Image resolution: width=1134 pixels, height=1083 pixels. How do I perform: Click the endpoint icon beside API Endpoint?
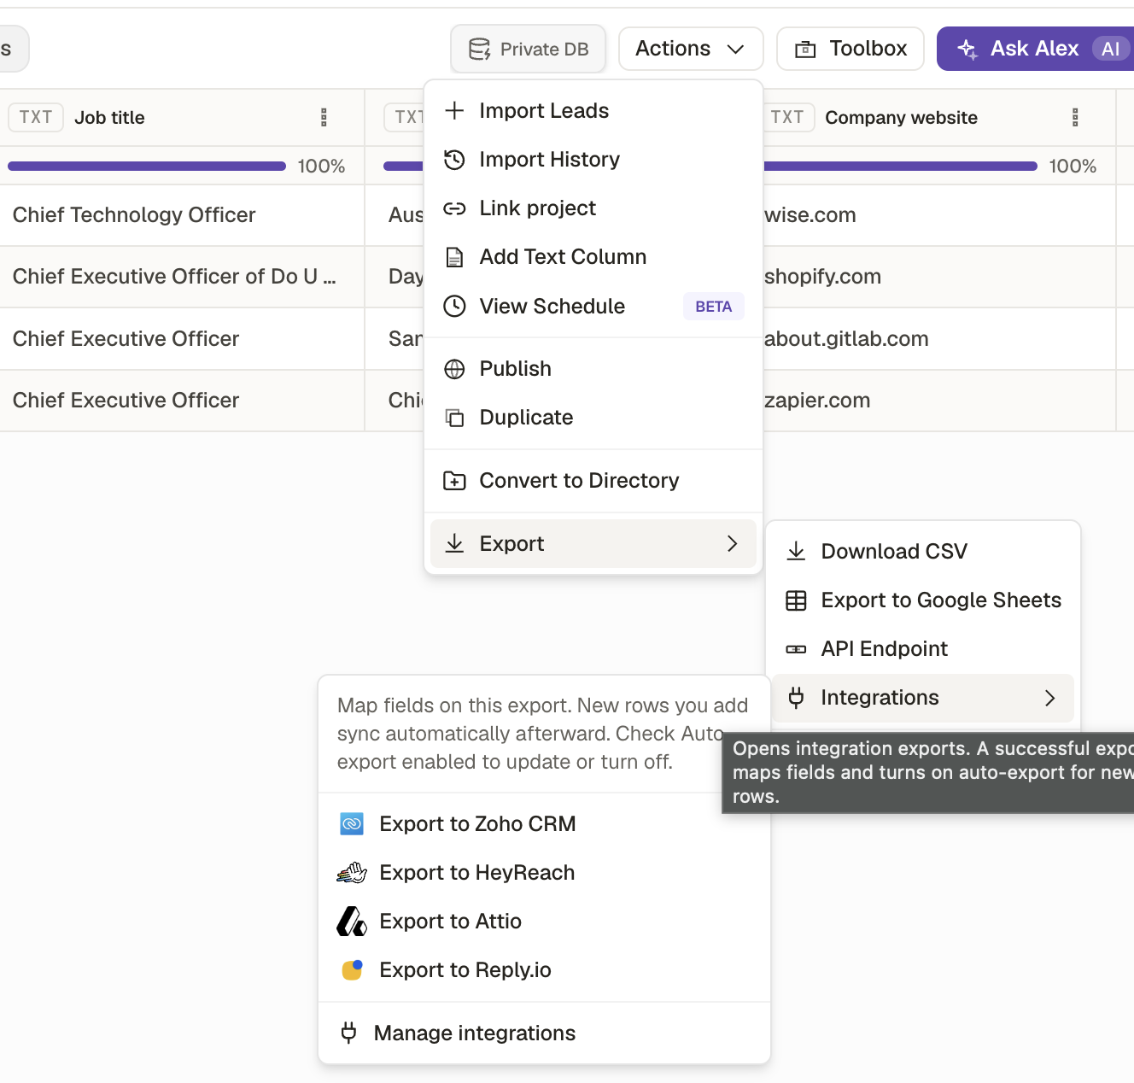click(796, 649)
